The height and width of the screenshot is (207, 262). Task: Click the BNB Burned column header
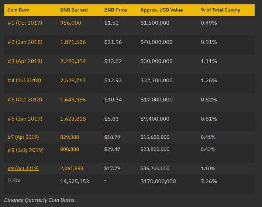[x=74, y=10]
